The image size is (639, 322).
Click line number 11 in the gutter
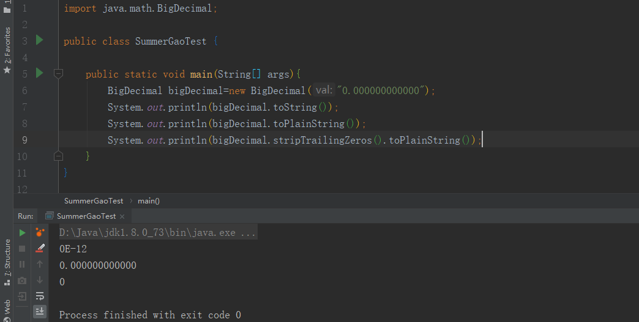[x=22, y=173]
